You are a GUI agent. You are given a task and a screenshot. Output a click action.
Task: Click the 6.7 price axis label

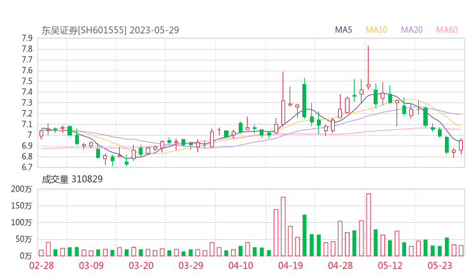point(27,167)
